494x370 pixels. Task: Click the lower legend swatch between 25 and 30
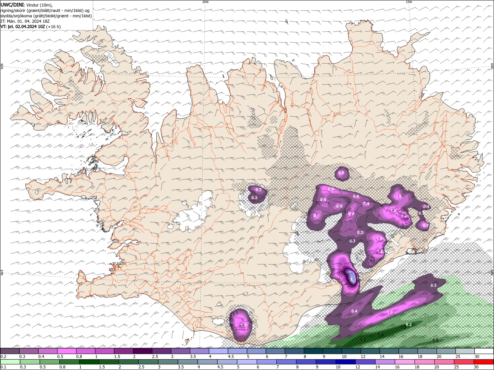(465, 362)
